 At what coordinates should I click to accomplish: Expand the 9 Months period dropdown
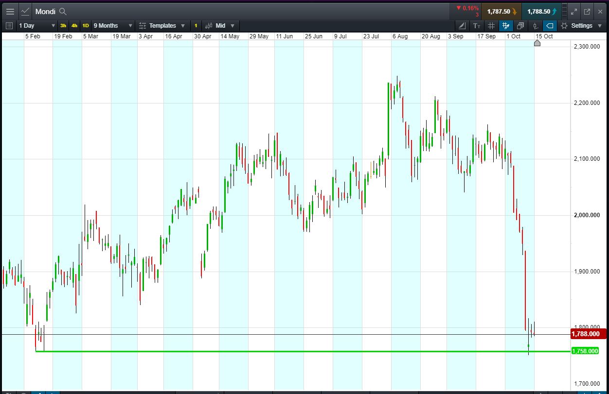click(x=113, y=26)
